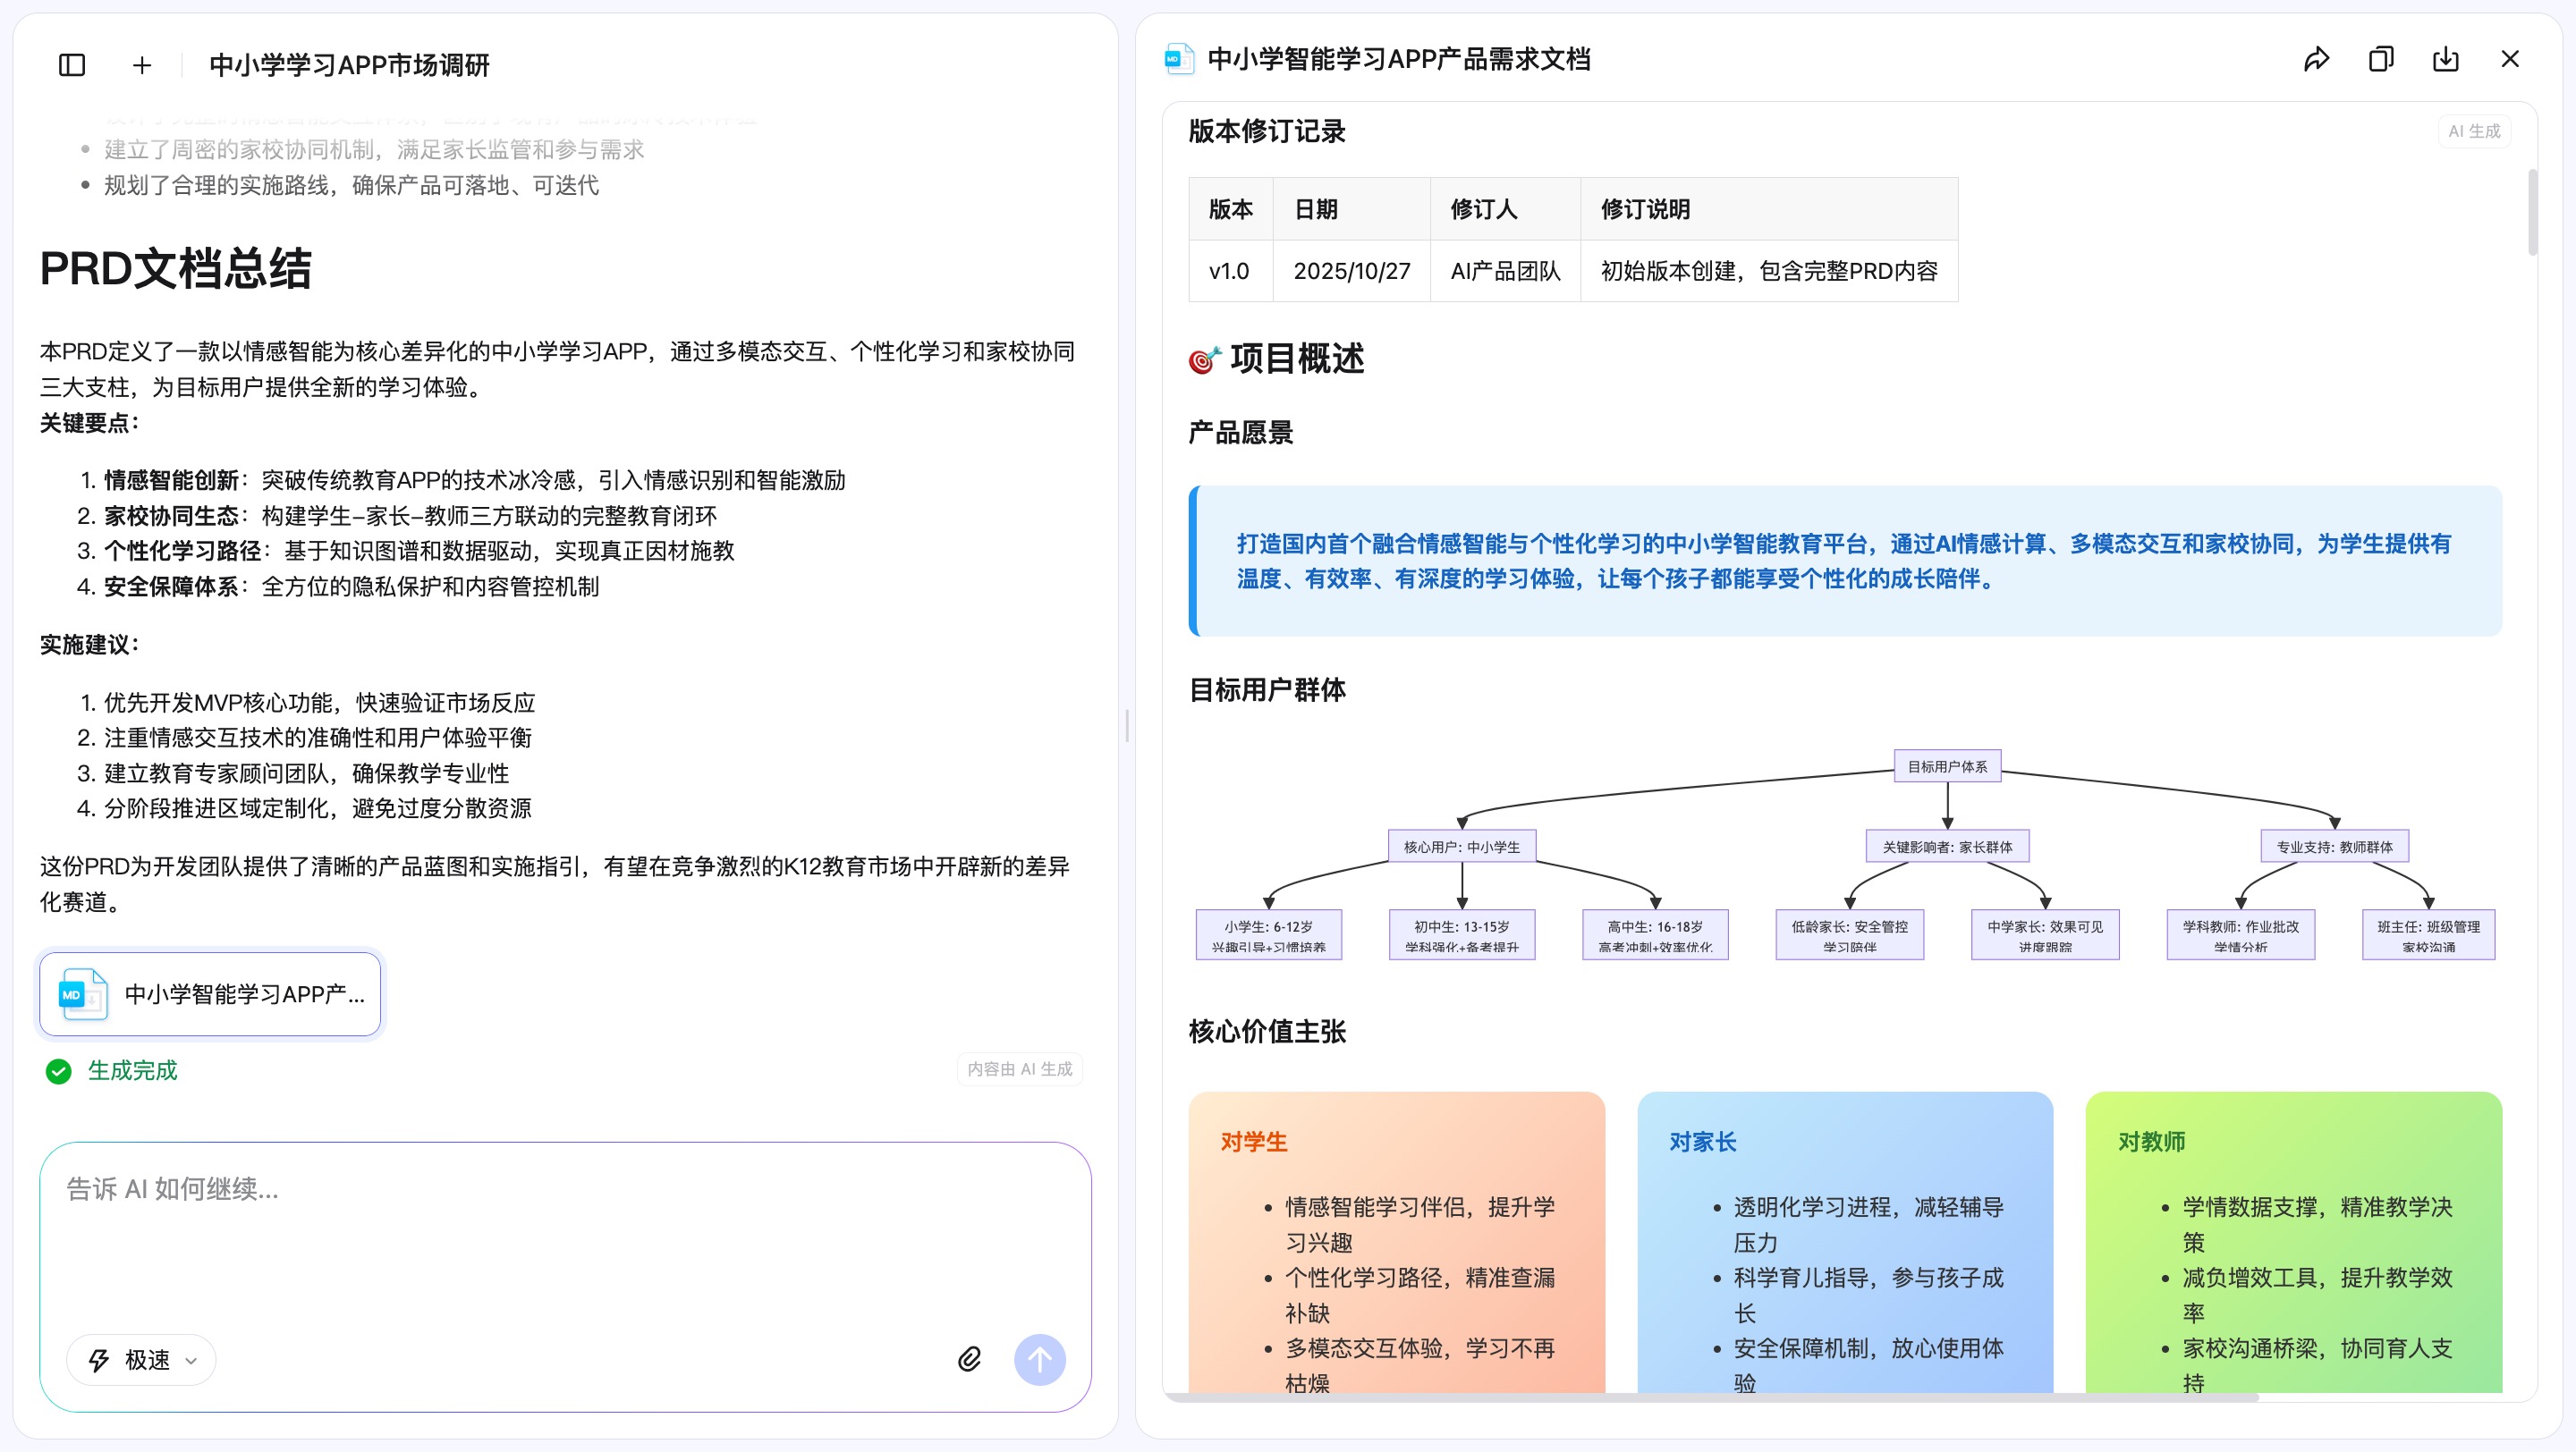Click the 内容由 AI 生成 label

click(x=1019, y=1069)
